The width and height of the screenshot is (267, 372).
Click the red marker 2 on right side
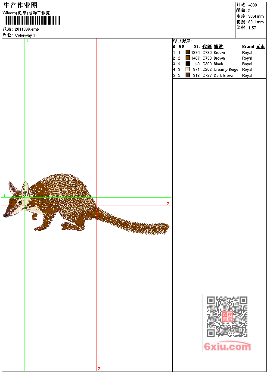[x=168, y=203]
